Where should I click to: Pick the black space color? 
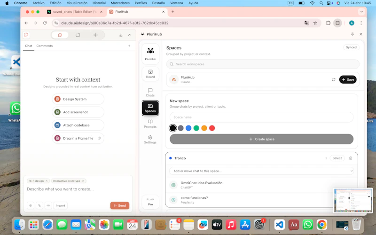point(172,128)
